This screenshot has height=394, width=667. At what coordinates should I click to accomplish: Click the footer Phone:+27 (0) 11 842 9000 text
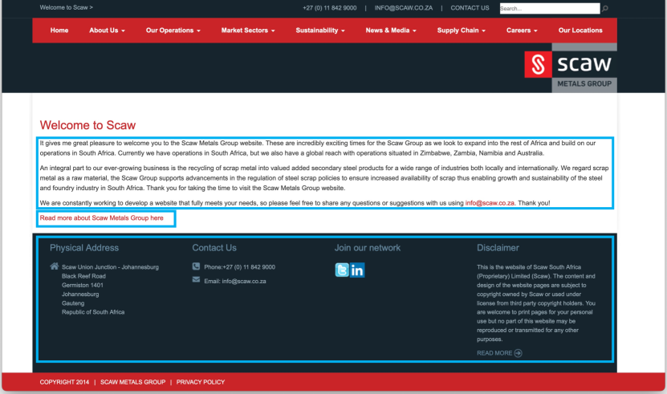coord(239,267)
